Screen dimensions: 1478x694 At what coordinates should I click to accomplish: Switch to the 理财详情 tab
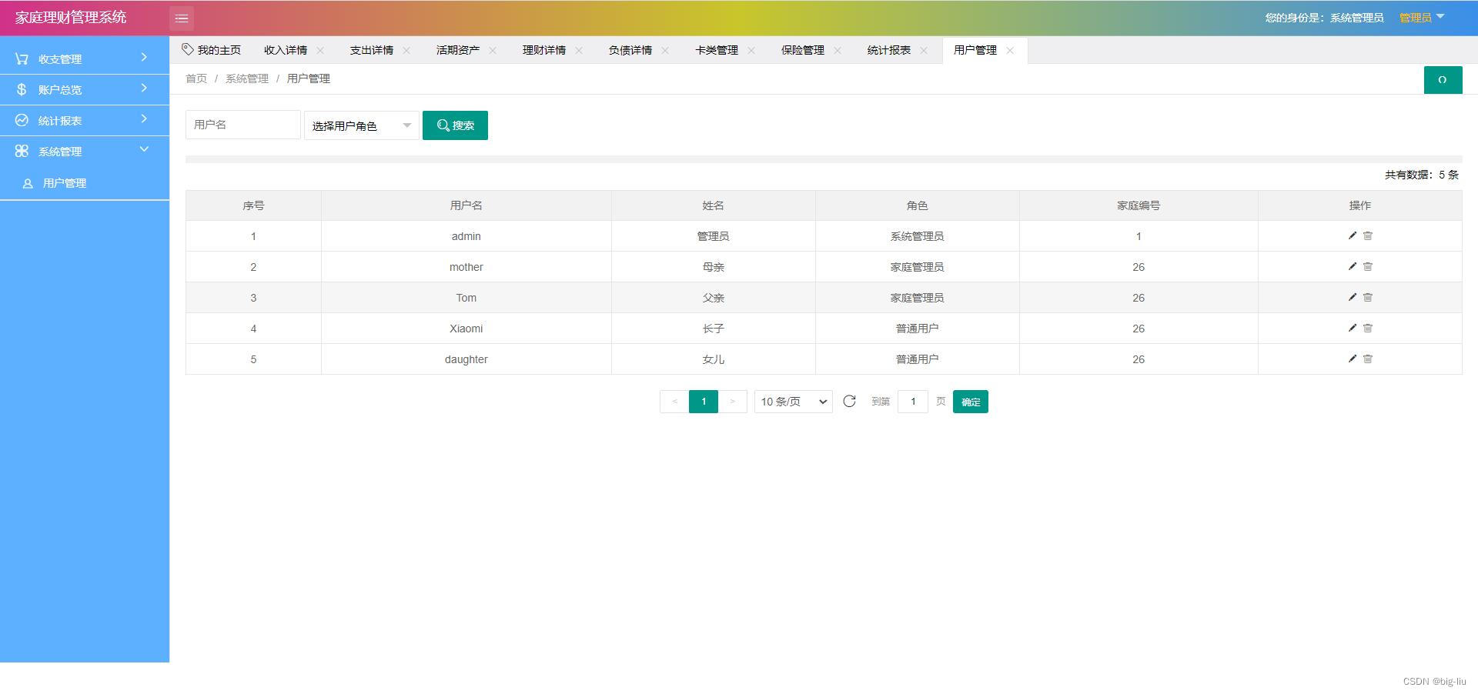[544, 50]
